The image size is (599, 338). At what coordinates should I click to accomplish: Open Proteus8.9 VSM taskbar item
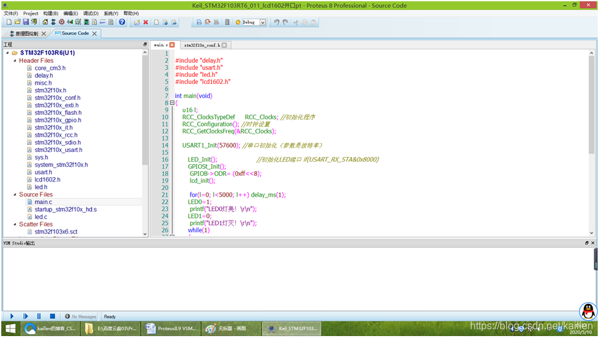point(171,328)
